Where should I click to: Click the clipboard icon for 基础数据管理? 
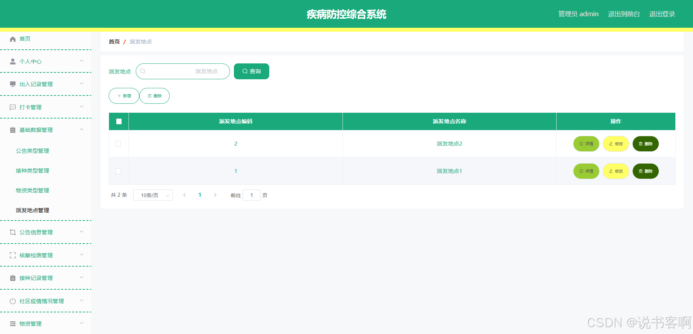pos(13,130)
